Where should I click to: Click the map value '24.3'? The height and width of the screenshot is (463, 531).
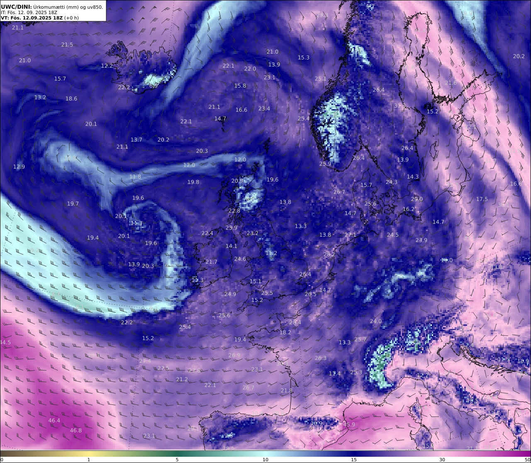point(392,182)
